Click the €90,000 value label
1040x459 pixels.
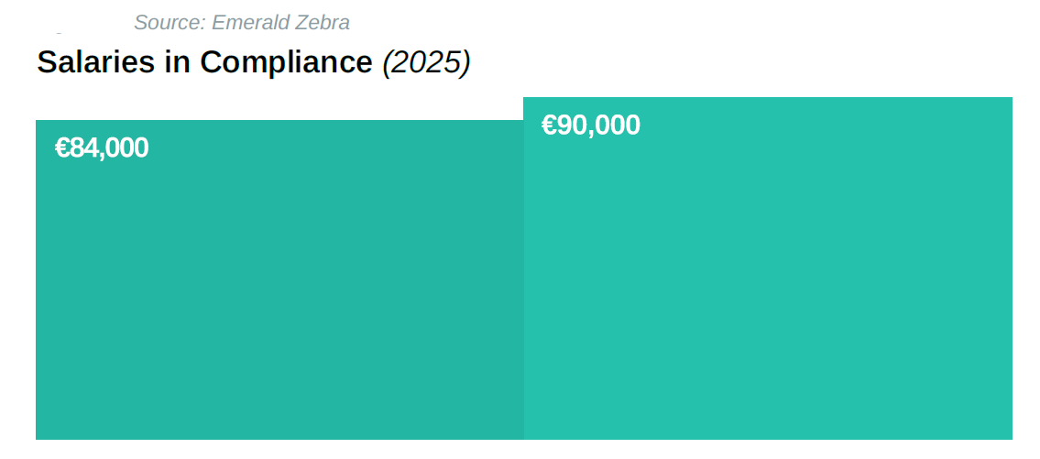[591, 125]
